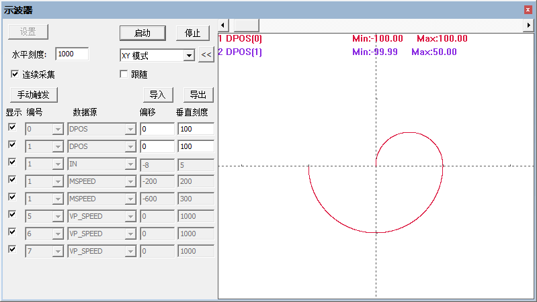The width and height of the screenshot is (537, 302).
Task: Open VP_SPEED source dropdown in row 6
Action: click(x=130, y=234)
